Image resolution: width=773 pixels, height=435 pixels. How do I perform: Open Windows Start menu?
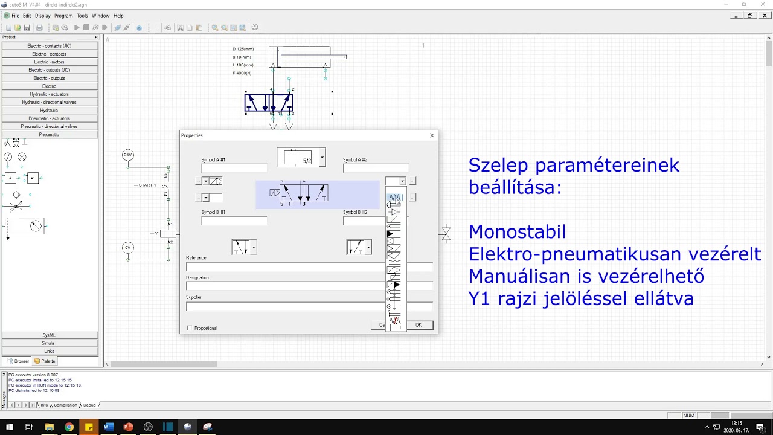(x=10, y=427)
